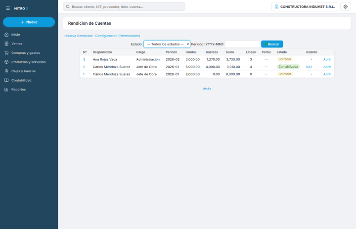Viewport: 356px width, 229px height.
Task: Click the Cajas y bancos bank icon
Action: point(6,71)
